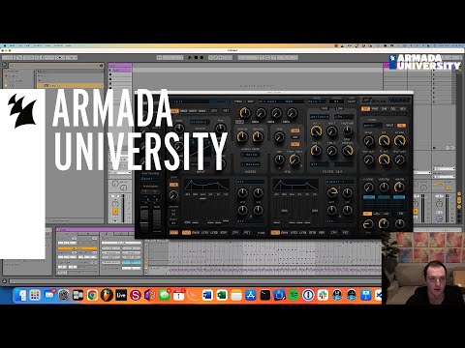Open the unison mode dropdown selector
465x348 pixels.
pos(251,155)
